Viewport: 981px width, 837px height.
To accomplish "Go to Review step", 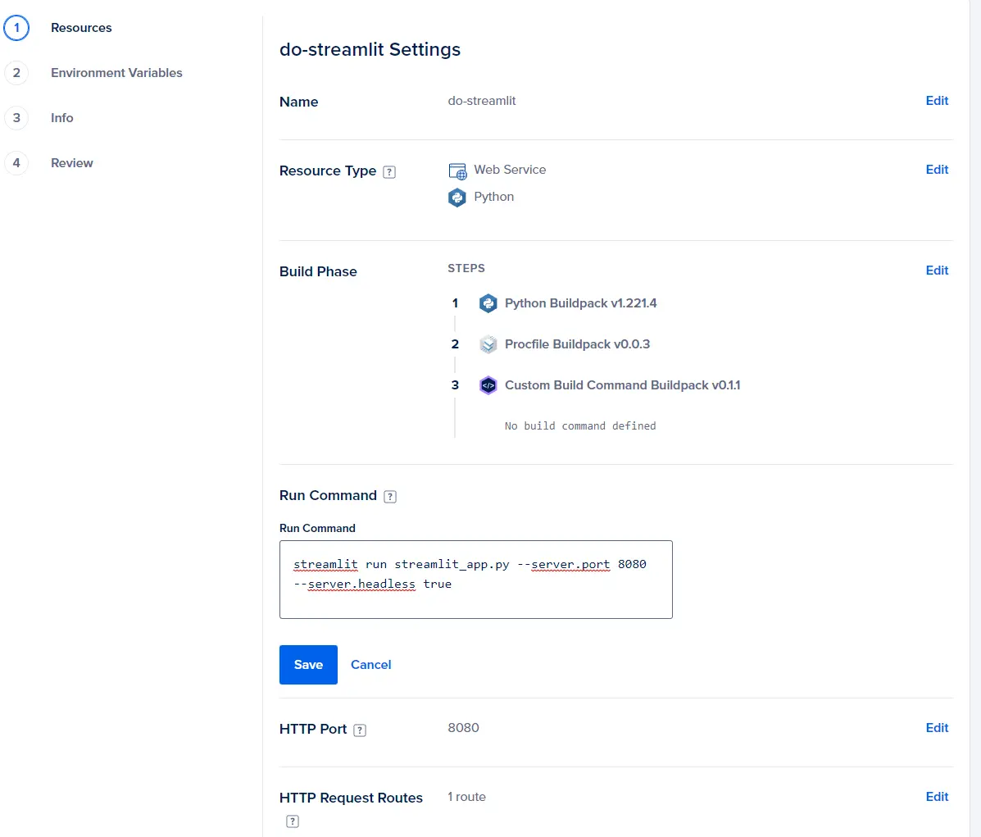I will point(72,163).
